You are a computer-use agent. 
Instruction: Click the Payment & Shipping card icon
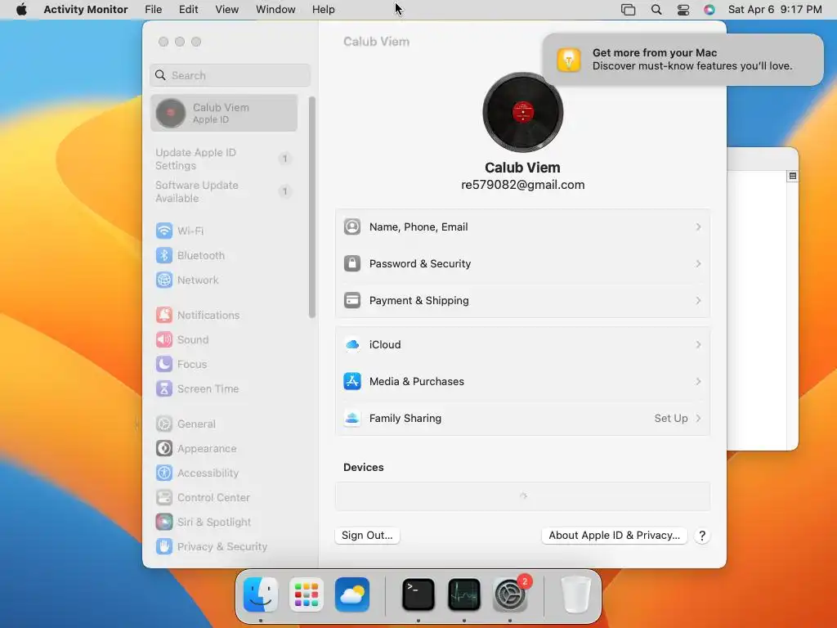351,300
